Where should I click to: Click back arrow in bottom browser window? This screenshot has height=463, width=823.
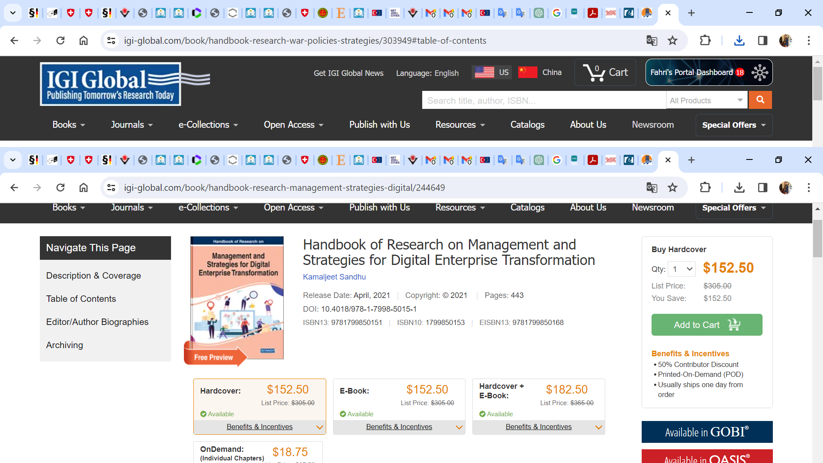click(14, 188)
